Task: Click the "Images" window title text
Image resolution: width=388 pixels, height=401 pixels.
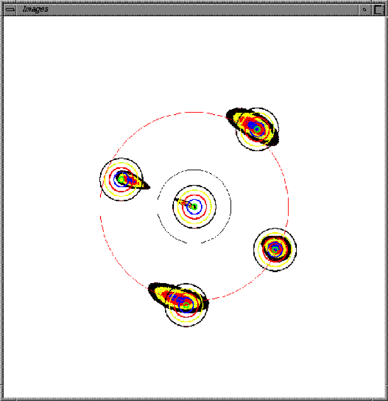Action: pos(35,9)
